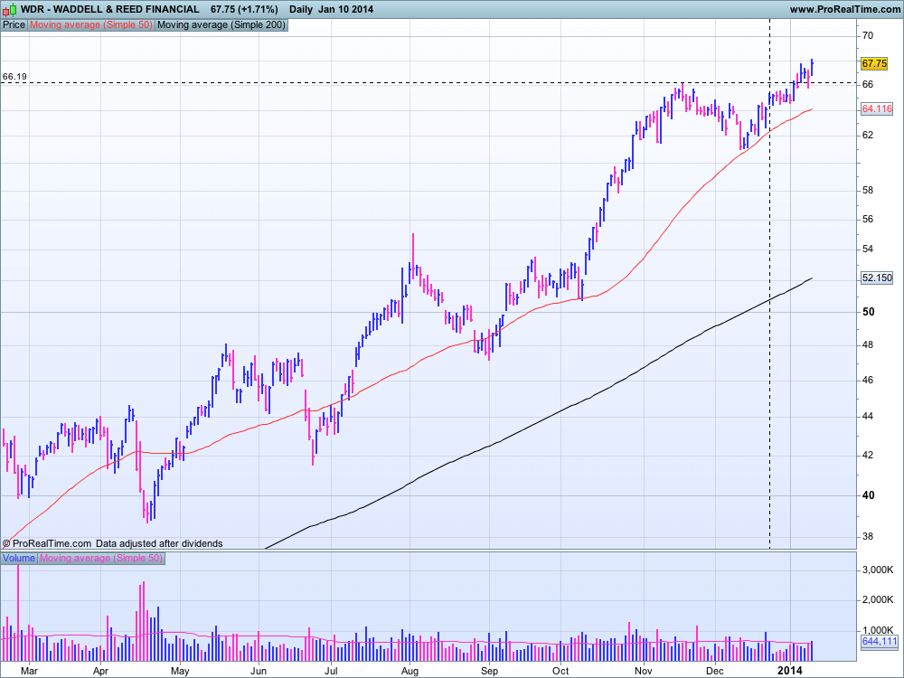Click the ProRealTime.com copyright notice text
The image size is (904, 678).
tap(112, 543)
